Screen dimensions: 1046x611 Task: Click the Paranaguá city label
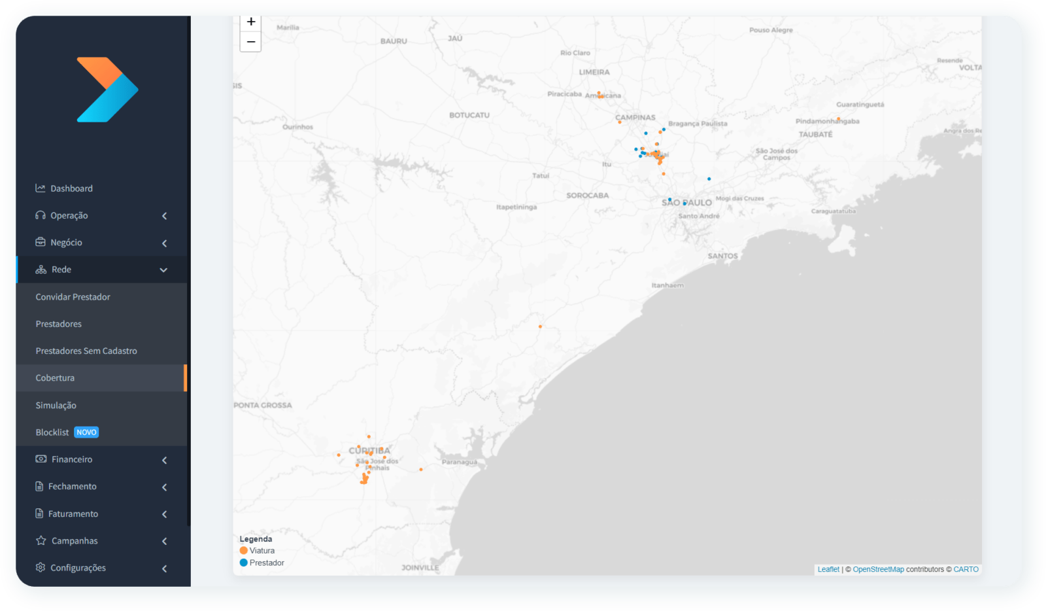460,462
